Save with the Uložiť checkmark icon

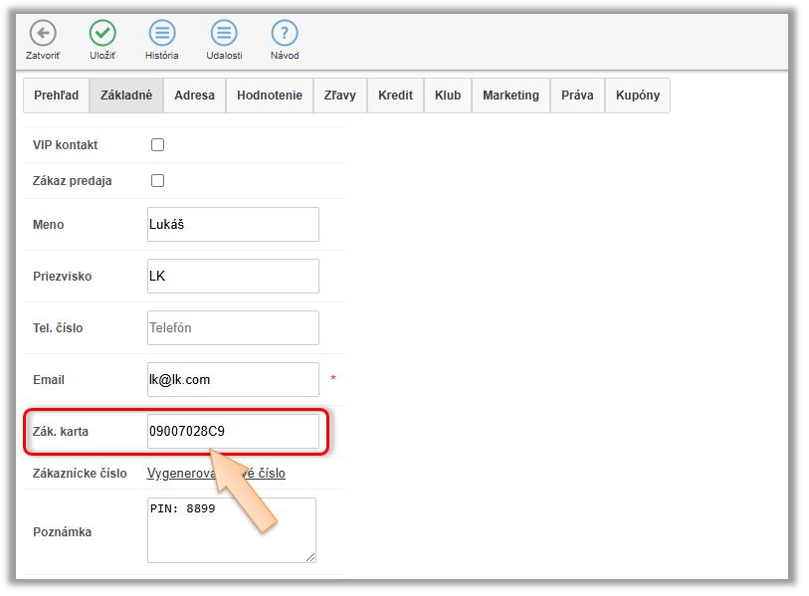pyautogui.click(x=102, y=33)
